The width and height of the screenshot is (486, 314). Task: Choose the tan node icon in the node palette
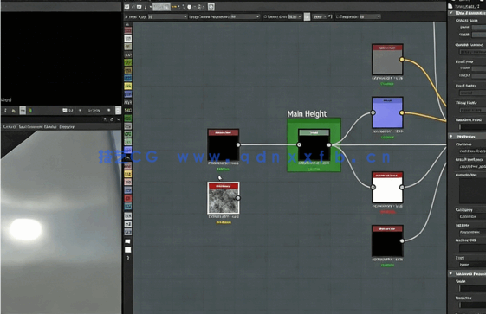click(x=127, y=70)
